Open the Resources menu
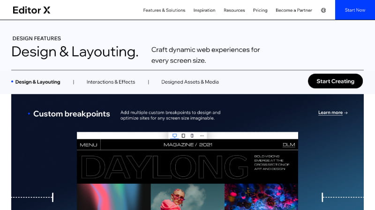The width and height of the screenshot is (375, 210). point(234,10)
